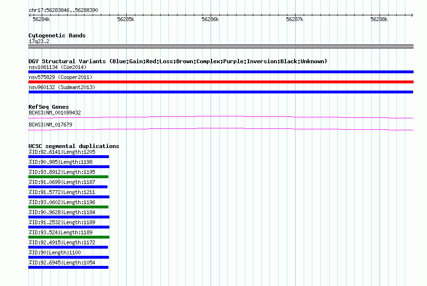Screen dimensions: 427x286
Task: Open the %ID:90.985|Length:1198 duplication label
Action: tap(61, 162)
